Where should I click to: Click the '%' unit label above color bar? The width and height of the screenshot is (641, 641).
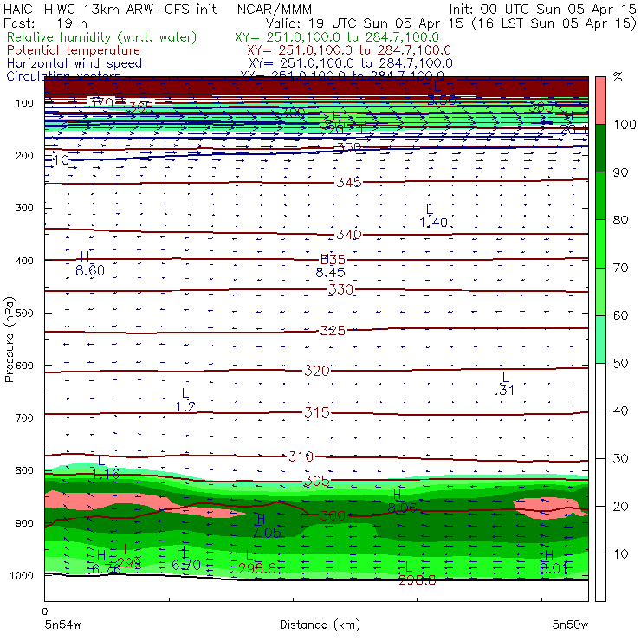pos(618,77)
